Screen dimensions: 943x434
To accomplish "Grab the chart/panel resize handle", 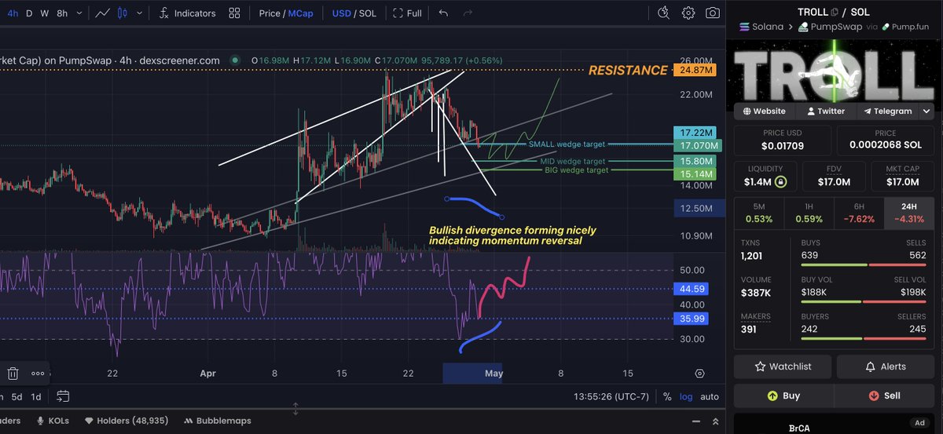I will (295, 409).
